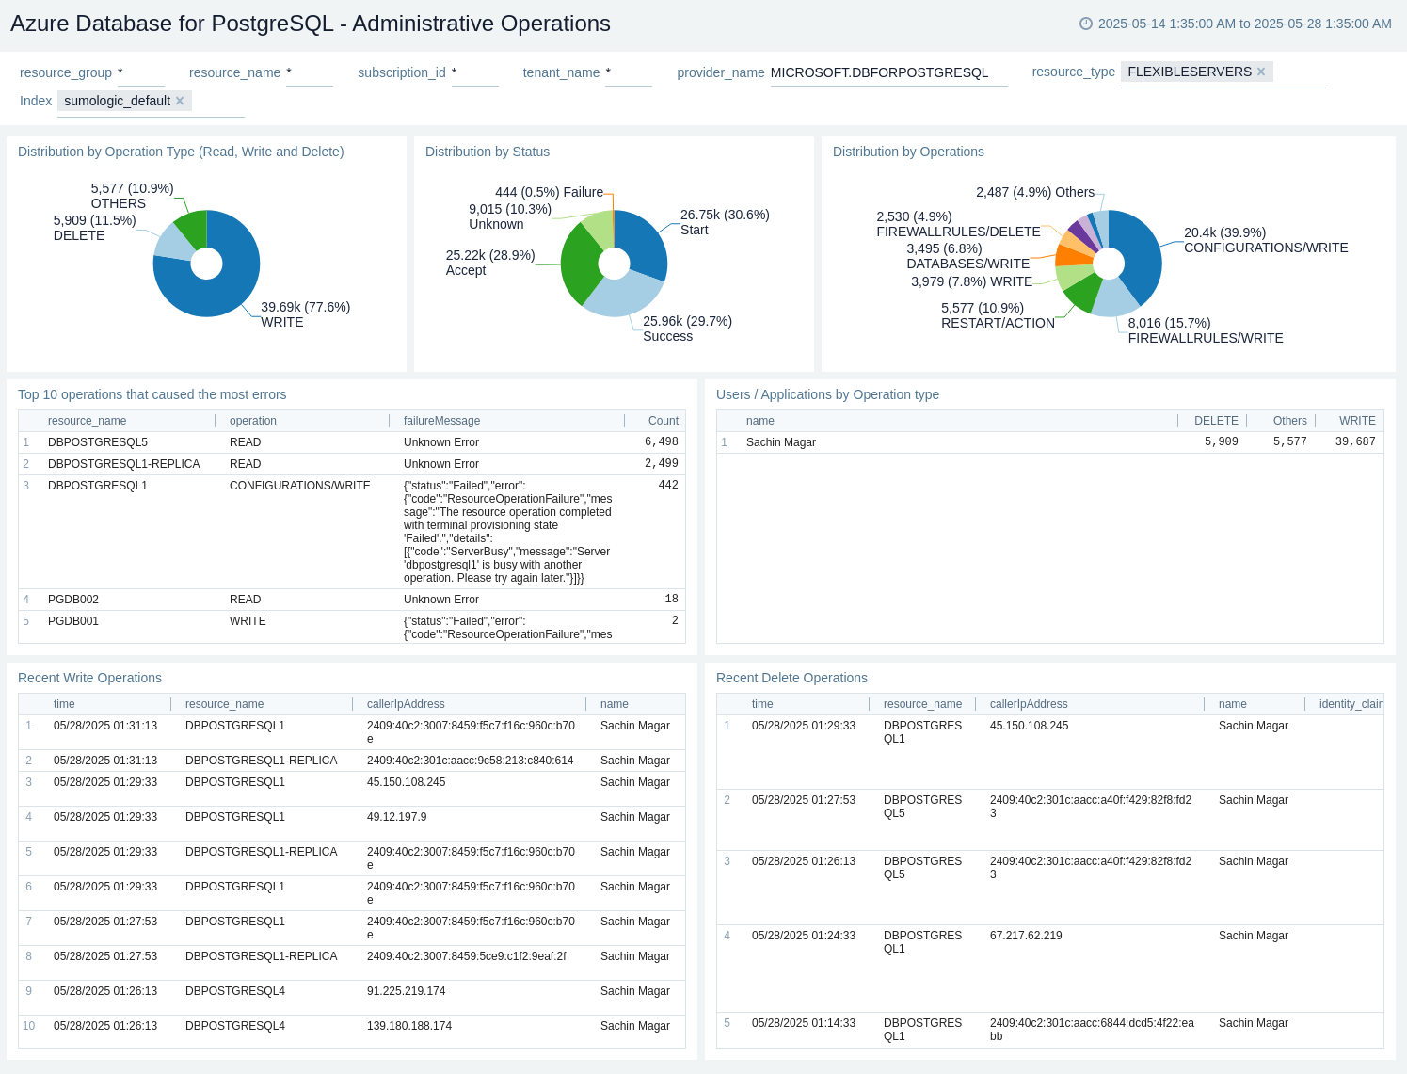Sort users table by WRITE column
The height and width of the screenshot is (1074, 1407).
point(1357,421)
